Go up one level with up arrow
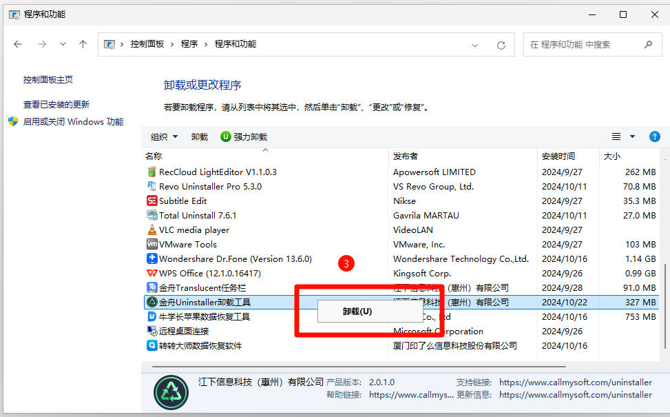This screenshot has width=670, height=417. pyautogui.click(x=83, y=44)
